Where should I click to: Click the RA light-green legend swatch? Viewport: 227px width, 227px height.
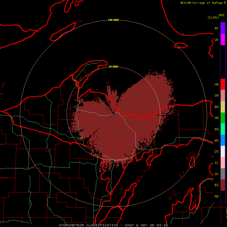(223, 129)
